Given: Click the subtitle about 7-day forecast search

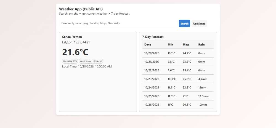Looking at the screenshot, I should coord(94,13).
